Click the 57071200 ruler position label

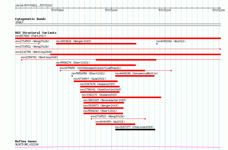tap(219, 10)
